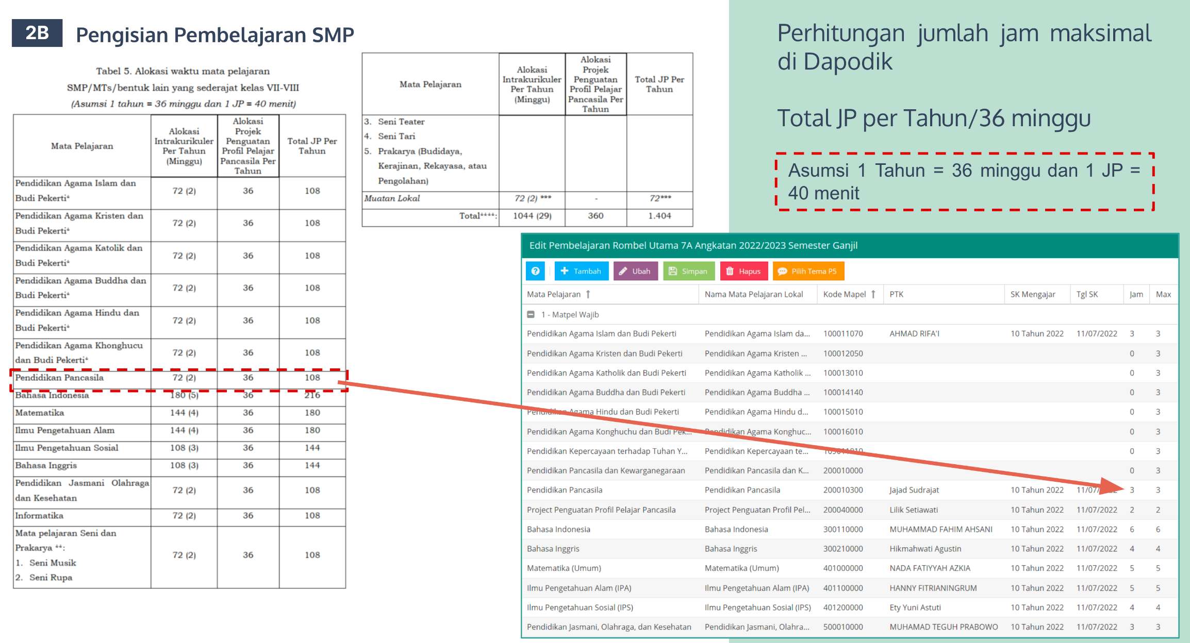The image size is (1190, 643).
Task: Sort by Kode Mapel column arrow
Action: [x=873, y=294]
